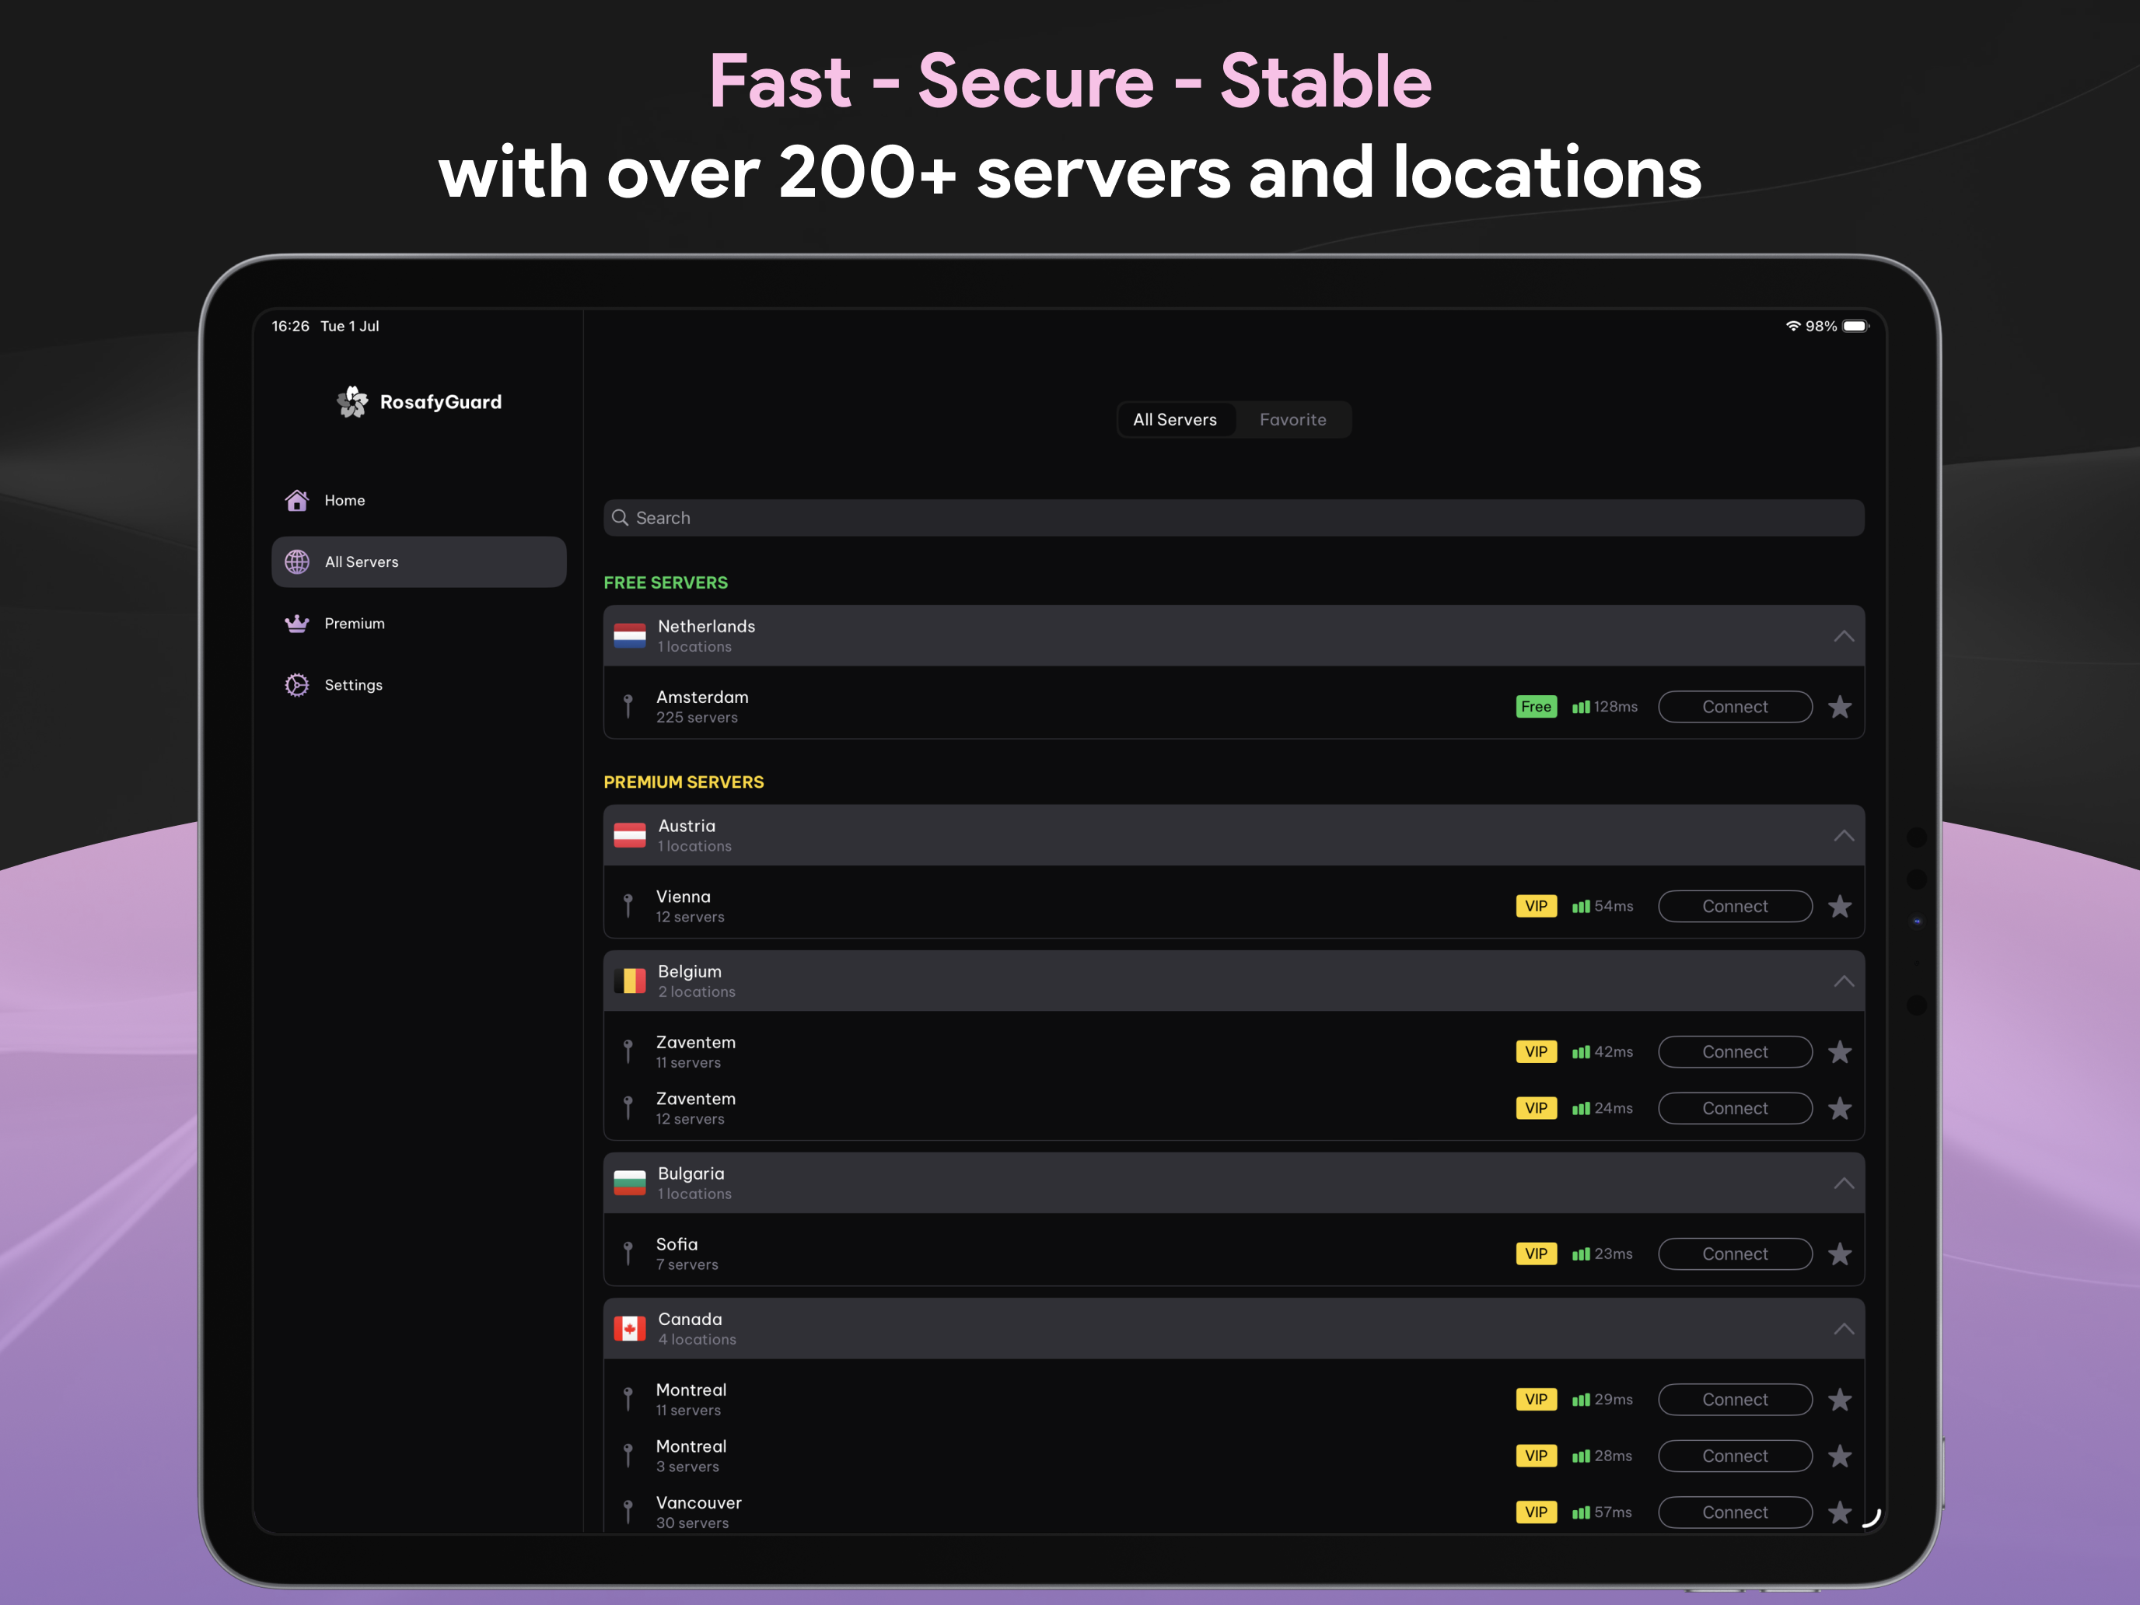Star the Montreal 29ms server
The width and height of the screenshot is (2140, 1605).
(1840, 1400)
